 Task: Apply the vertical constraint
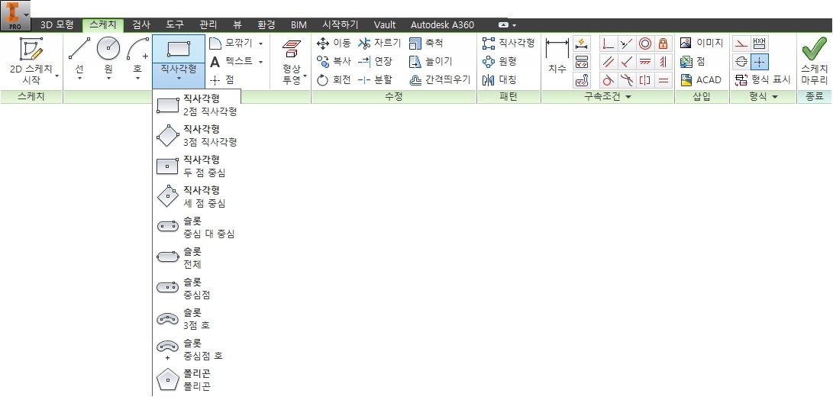pos(663,62)
